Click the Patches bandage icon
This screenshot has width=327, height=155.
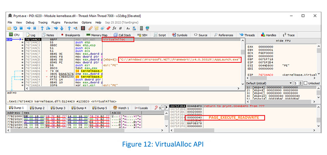[x=91, y=28]
